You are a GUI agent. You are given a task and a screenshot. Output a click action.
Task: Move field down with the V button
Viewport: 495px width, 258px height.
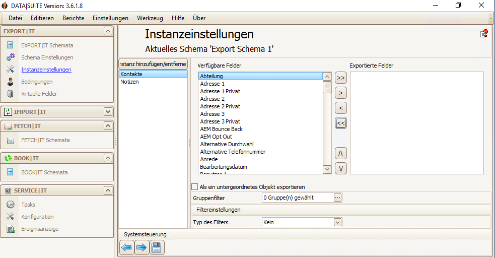(340, 168)
